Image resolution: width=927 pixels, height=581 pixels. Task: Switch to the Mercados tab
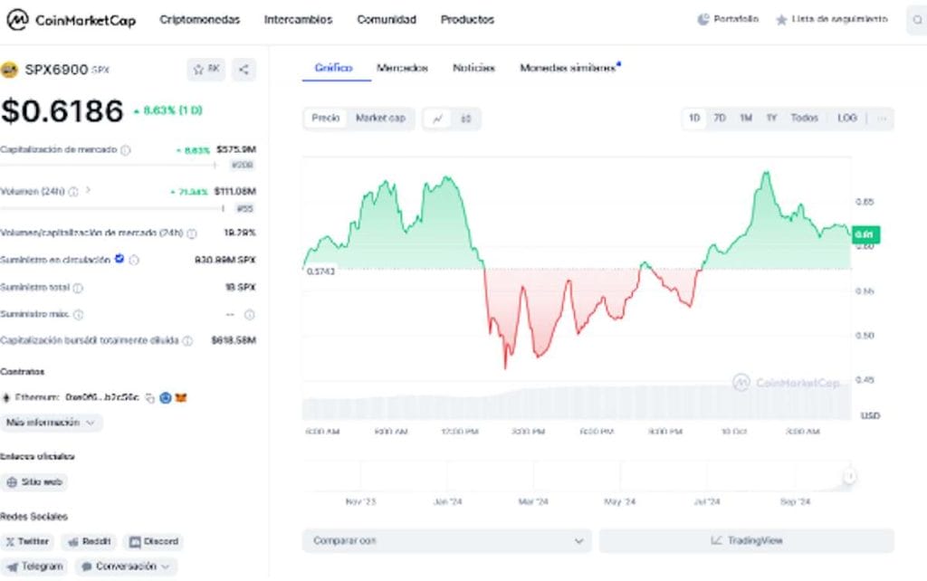pos(402,68)
